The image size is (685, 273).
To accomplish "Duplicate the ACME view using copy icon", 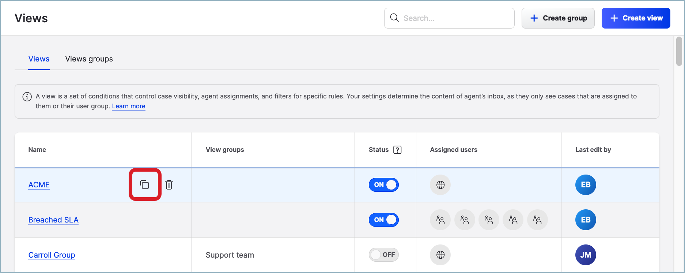I will pos(145,185).
